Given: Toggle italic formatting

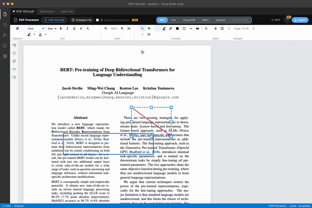Looking at the screenshot, I should [x=67, y=29].
